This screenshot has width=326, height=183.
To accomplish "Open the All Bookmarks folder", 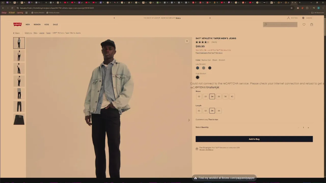I will click(318, 13).
